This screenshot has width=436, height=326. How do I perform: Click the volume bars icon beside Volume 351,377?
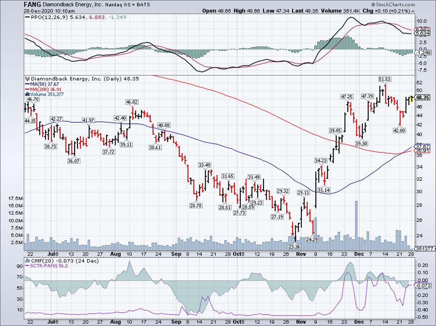tap(27, 94)
